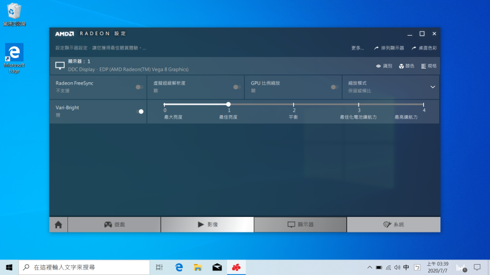
Task: Open the Mail app on taskbar
Action: [217, 267]
